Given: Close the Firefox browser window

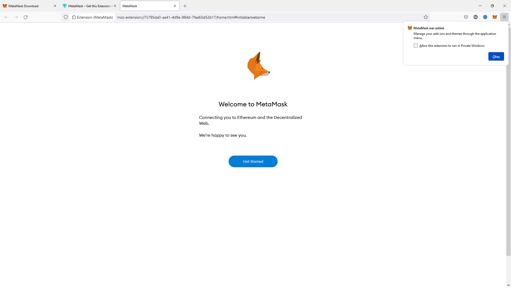Looking at the screenshot, I should [x=505, y=6].
